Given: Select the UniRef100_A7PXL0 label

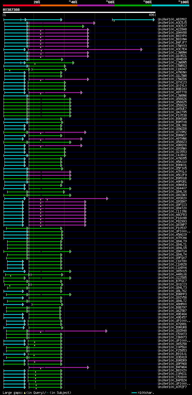Looking at the screenshot, I should [173, 172].
